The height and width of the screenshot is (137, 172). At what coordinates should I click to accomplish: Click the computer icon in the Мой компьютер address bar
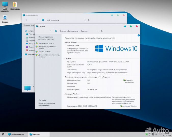43,20
